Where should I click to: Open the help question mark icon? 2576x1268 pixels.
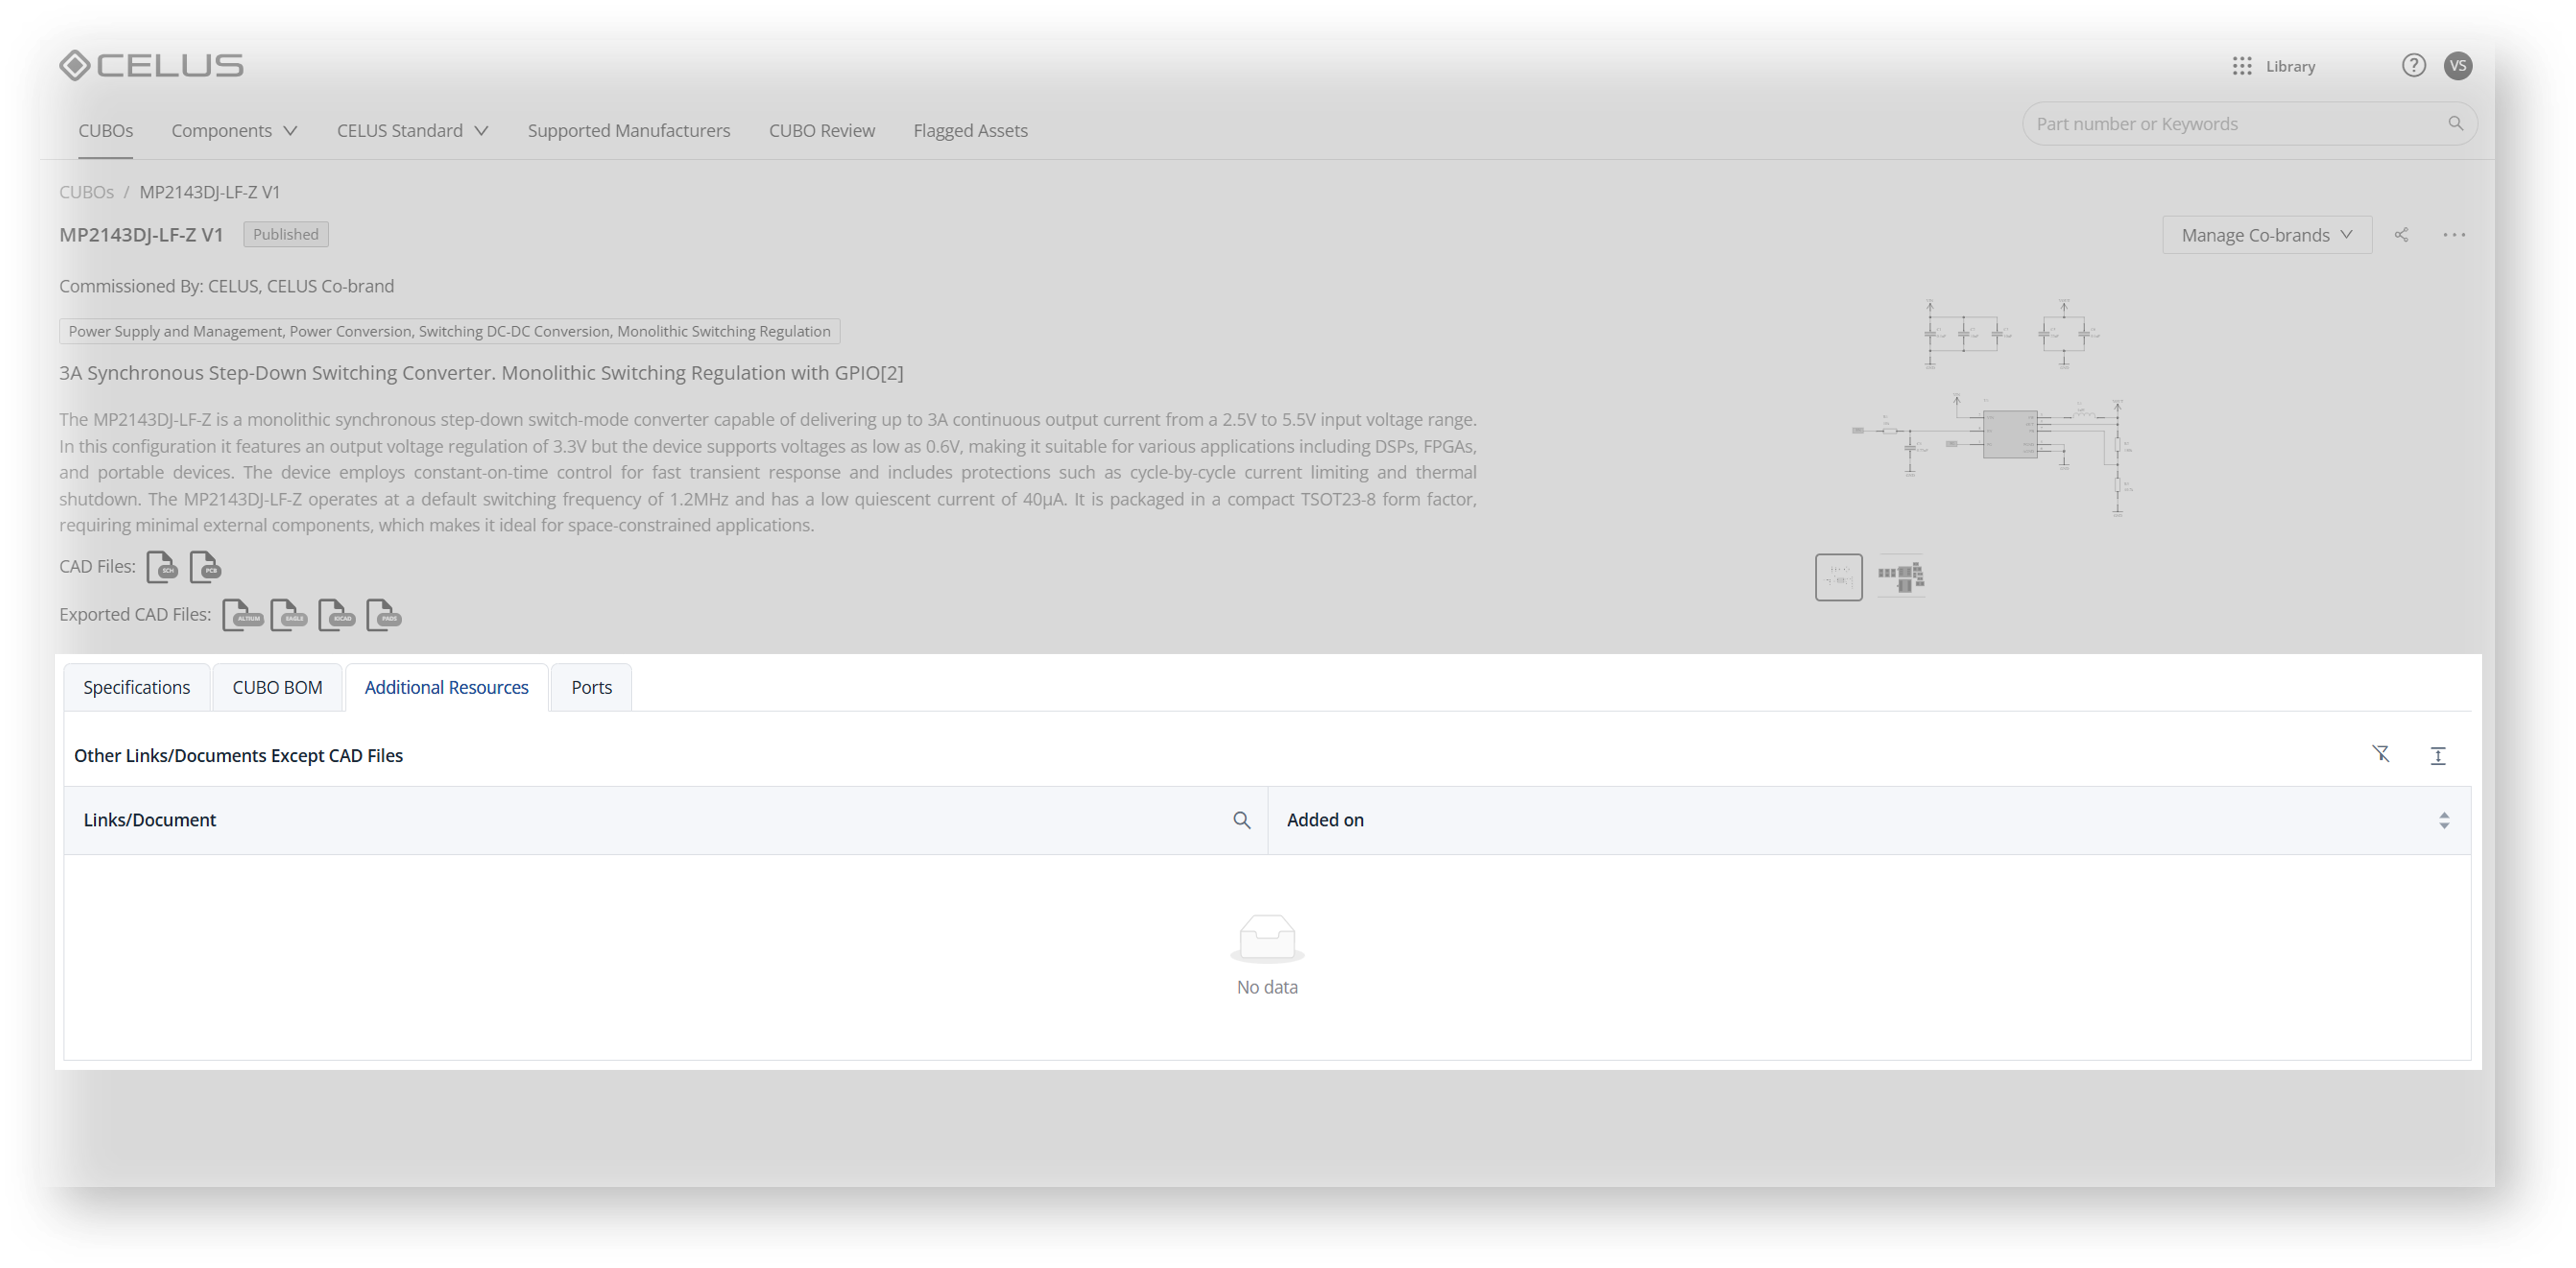(2413, 66)
